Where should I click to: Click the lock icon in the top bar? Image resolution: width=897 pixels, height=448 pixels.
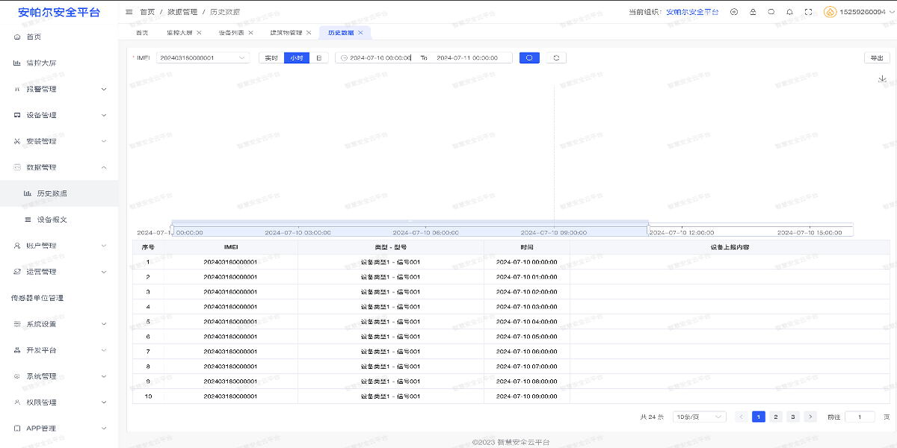pyautogui.click(x=753, y=11)
